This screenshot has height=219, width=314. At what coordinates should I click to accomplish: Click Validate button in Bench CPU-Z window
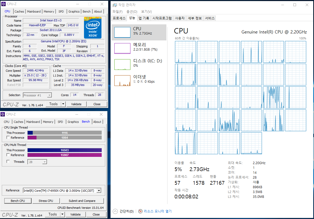75,214
